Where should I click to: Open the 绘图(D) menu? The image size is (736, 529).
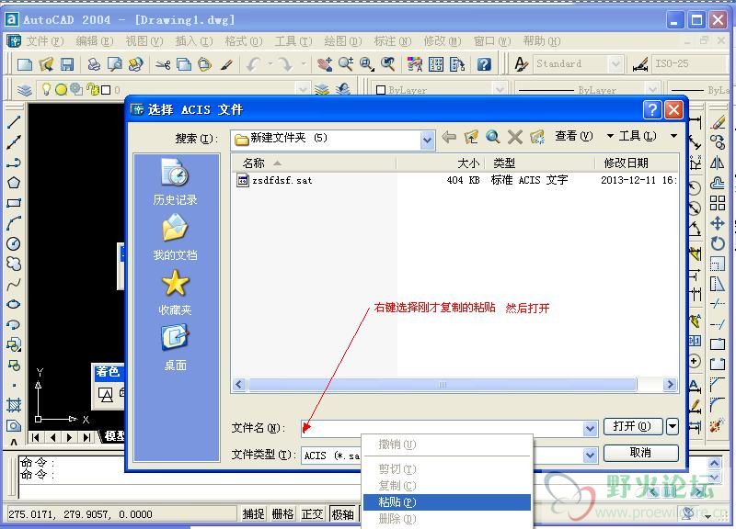click(342, 41)
